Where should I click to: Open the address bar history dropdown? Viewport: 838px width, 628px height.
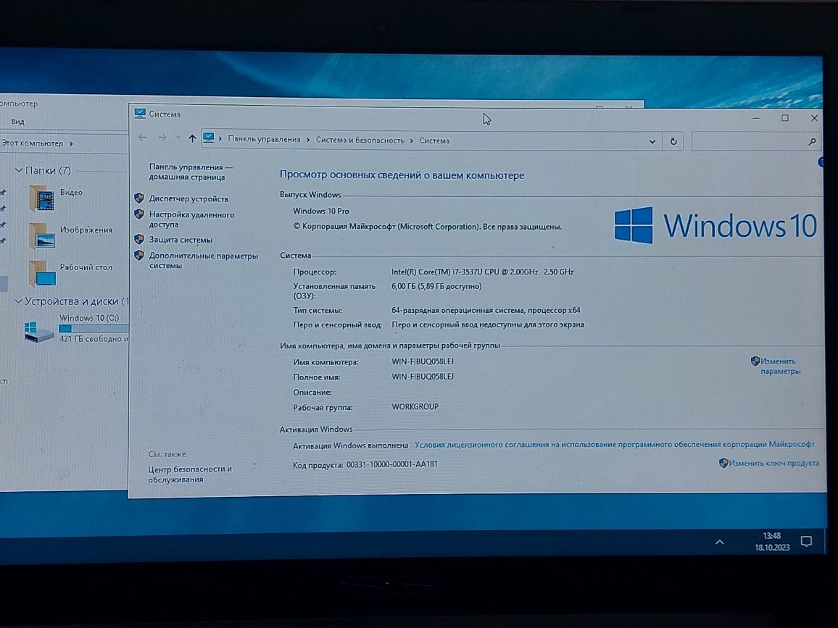pos(652,141)
